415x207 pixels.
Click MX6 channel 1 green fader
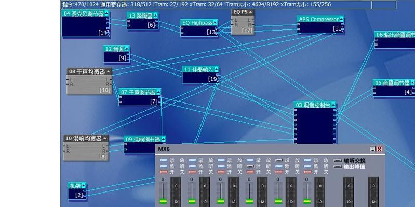click(163, 201)
